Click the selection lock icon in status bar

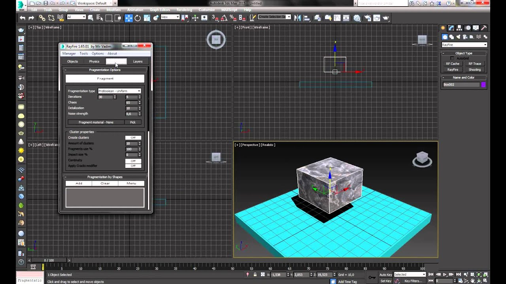(255, 275)
